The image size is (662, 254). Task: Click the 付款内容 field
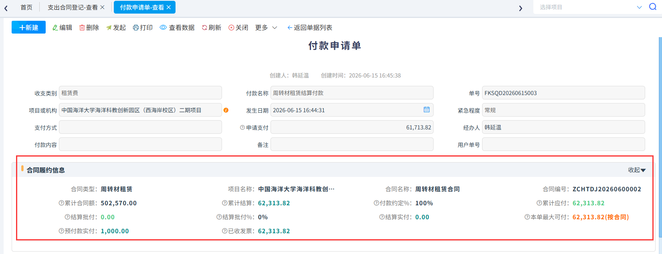tap(140, 145)
